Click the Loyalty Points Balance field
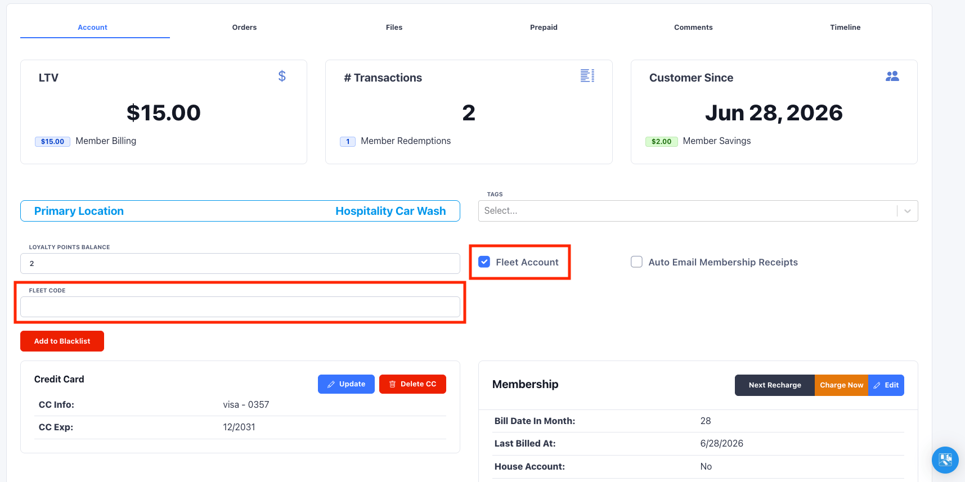Screen dimensions: 965x482 240,263
